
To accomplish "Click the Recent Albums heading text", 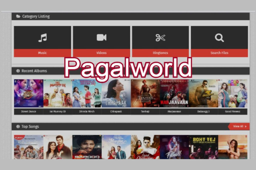I will [34, 71].
